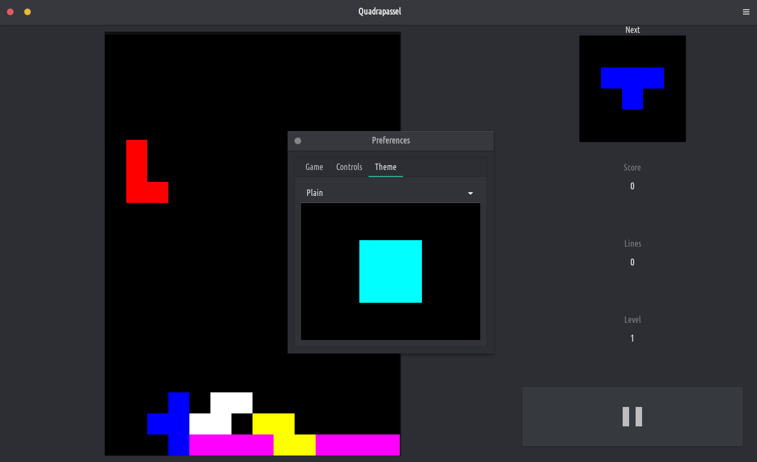Click the Level number display
The height and width of the screenshot is (462, 757).
(632, 338)
